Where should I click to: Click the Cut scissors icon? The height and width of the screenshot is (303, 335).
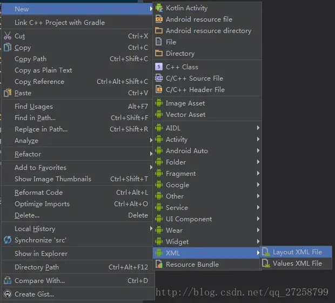tap(8, 36)
